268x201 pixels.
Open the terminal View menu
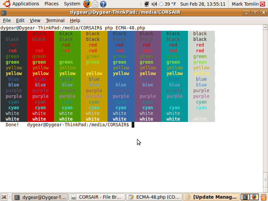click(x=35, y=20)
